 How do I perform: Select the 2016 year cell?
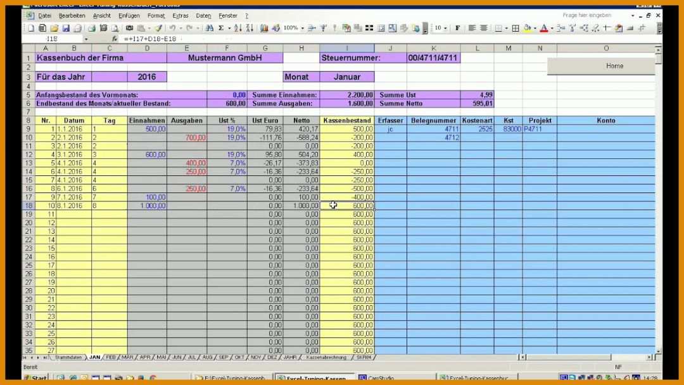point(147,77)
